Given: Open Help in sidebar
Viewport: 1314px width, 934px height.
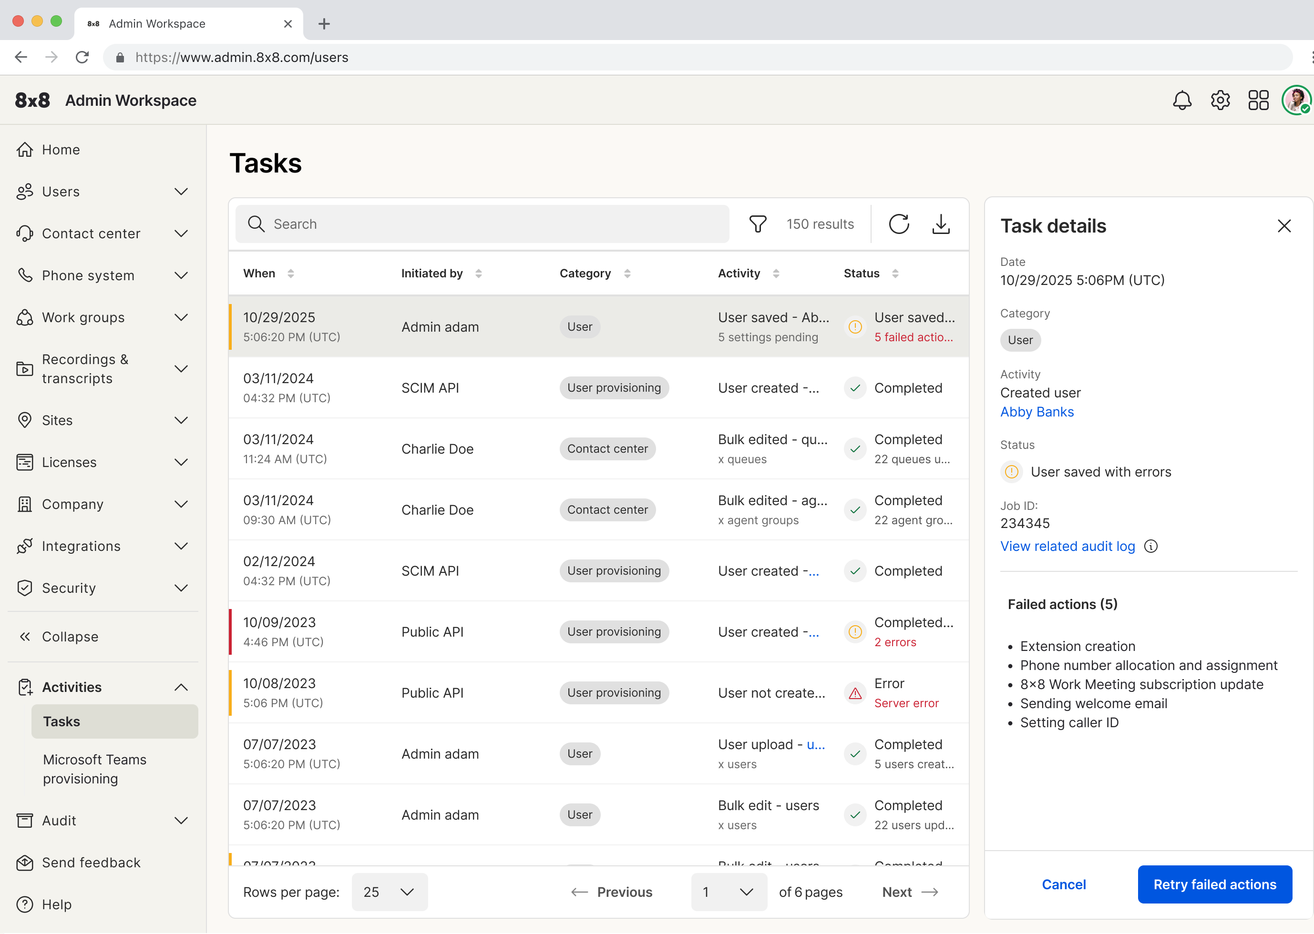Looking at the screenshot, I should tap(103, 904).
